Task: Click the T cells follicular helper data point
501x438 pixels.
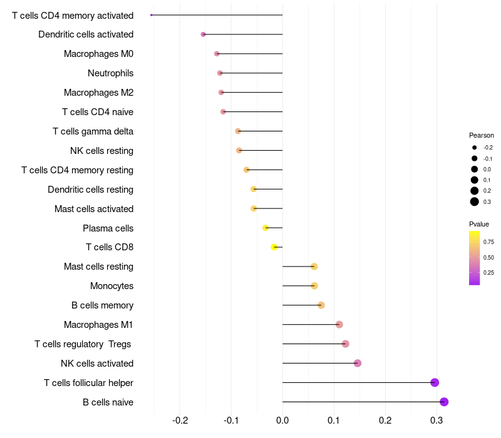Action: [x=435, y=382]
